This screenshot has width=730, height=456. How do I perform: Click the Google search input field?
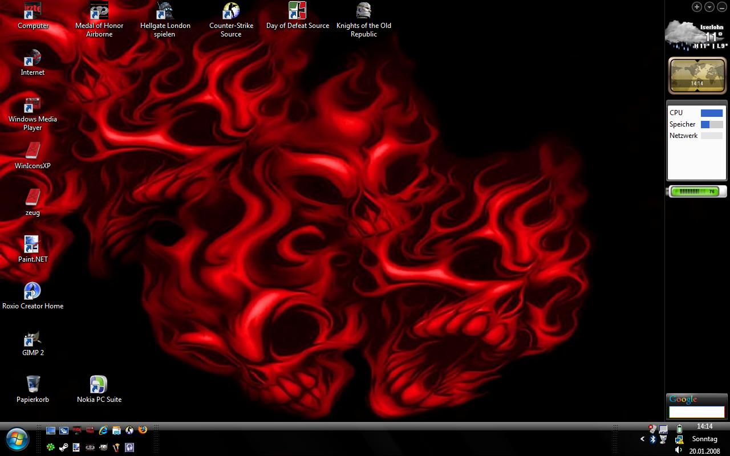696,412
